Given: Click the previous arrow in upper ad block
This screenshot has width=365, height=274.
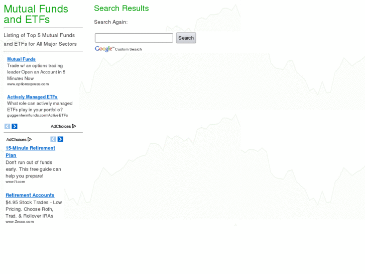Looking at the screenshot, I should (x=8, y=126).
